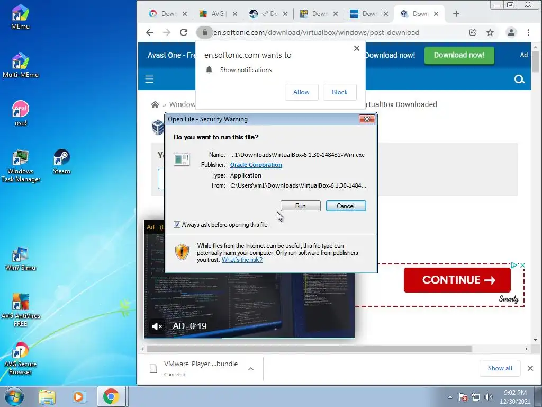Click the taskbar clock showing 9:02 PM
This screenshot has width=542, height=407.
pos(514,397)
